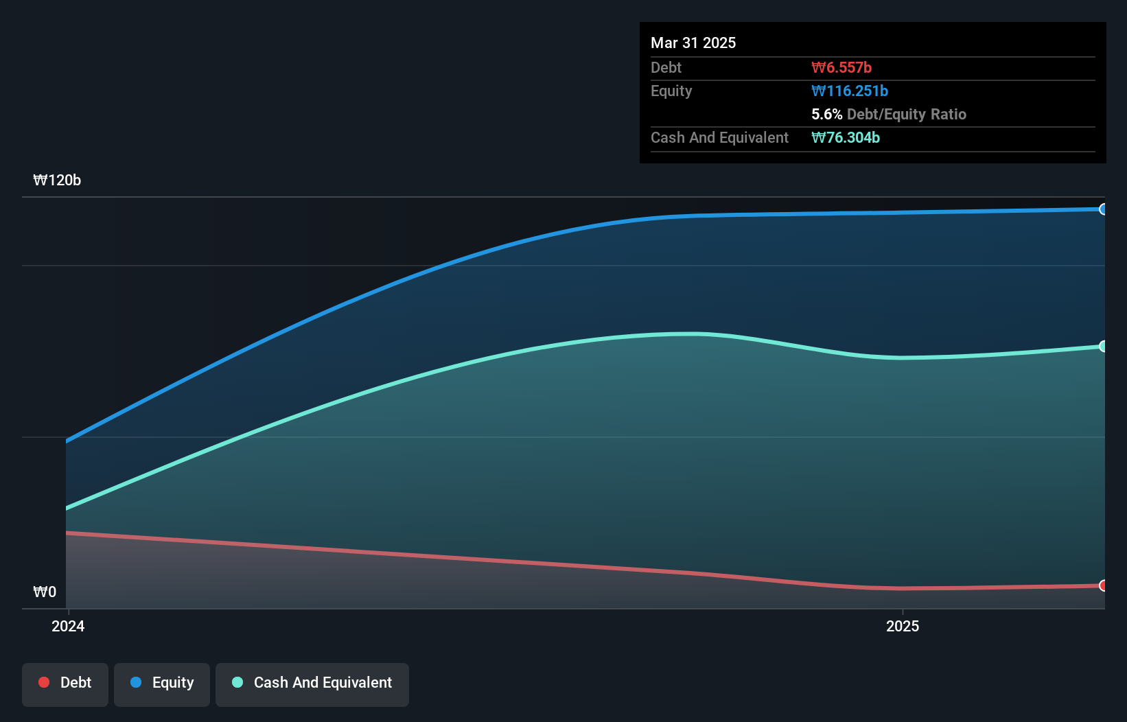Select the 2025 axis label
Image resolution: width=1127 pixels, height=722 pixels.
click(x=903, y=626)
